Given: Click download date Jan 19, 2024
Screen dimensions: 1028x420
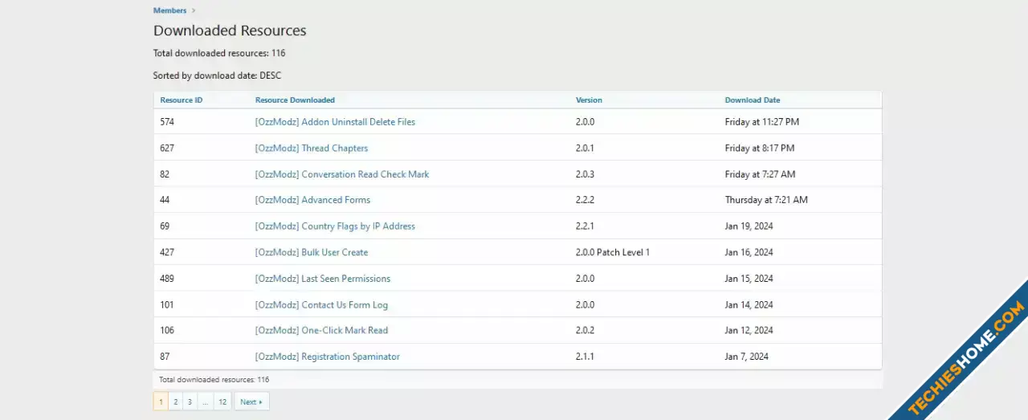Looking at the screenshot, I should (749, 226).
